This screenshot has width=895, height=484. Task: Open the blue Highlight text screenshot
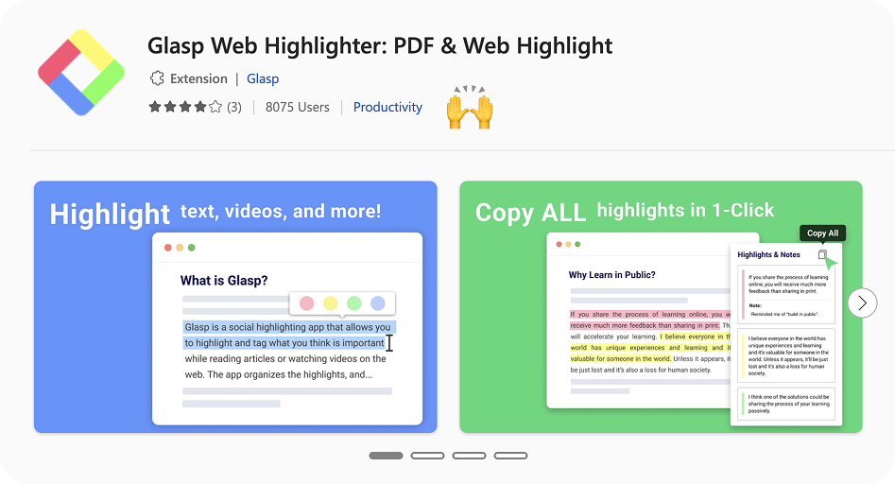pos(235,307)
